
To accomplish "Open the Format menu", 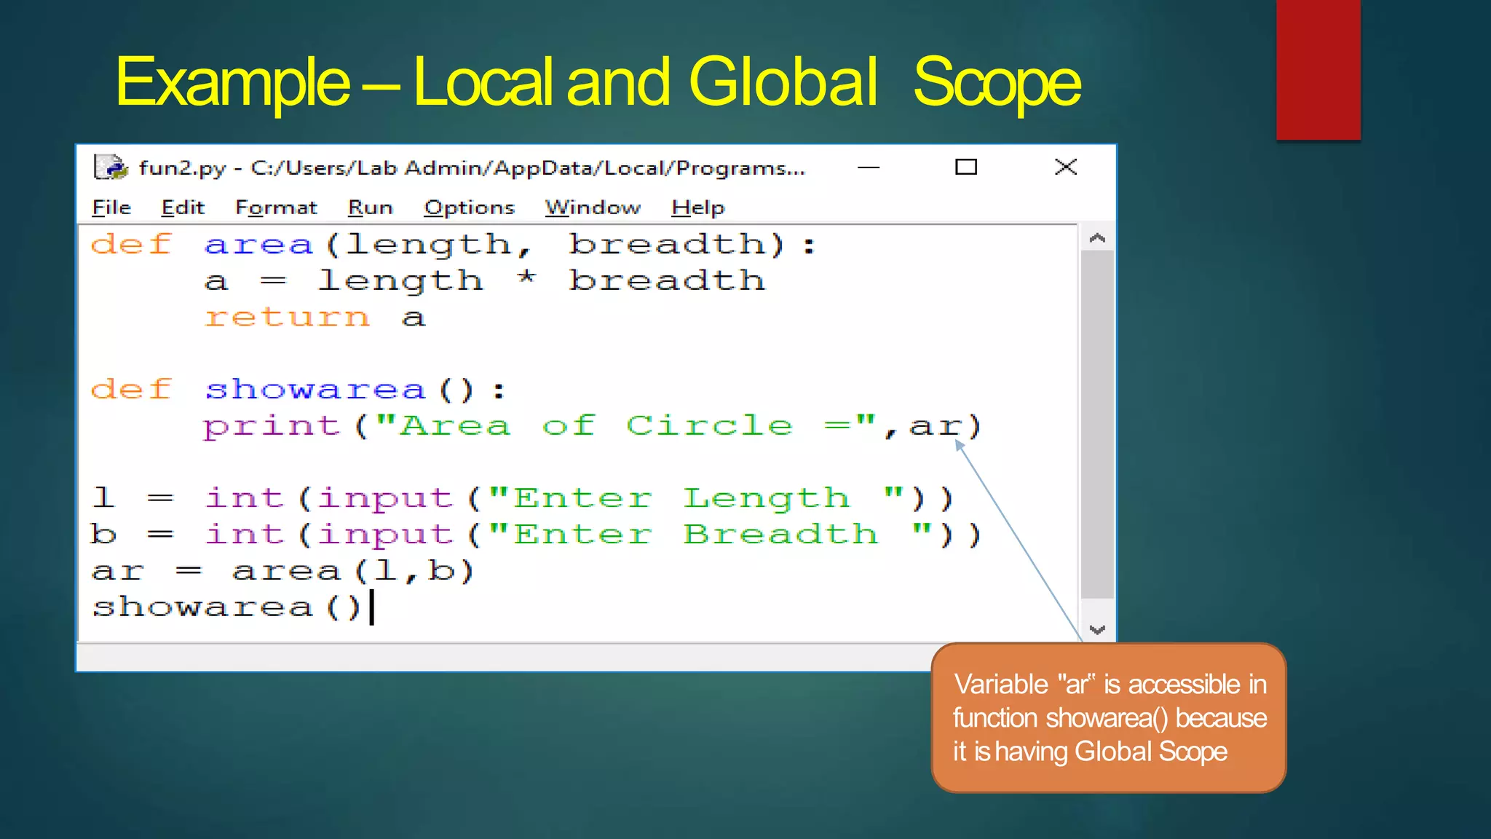I will pos(276,208).
